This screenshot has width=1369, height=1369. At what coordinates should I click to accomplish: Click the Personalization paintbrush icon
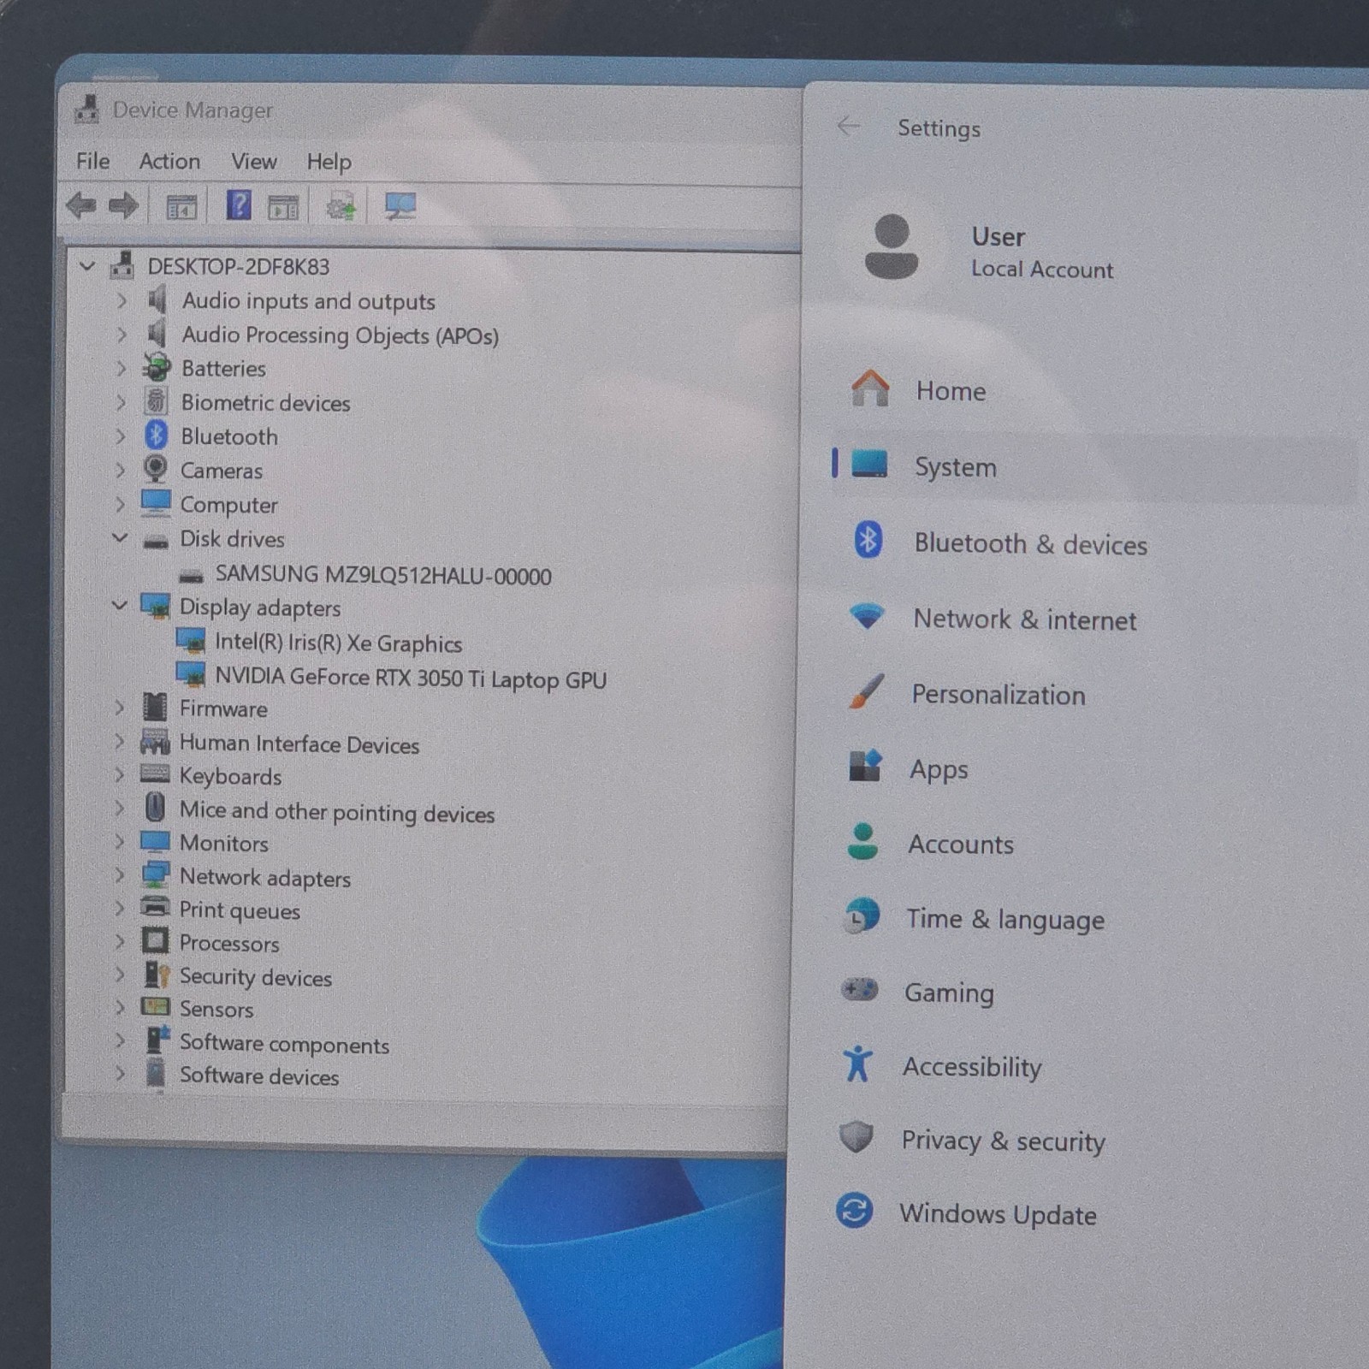click(866, 691)
